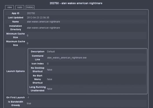Select the No Start Menu Shortcut value false
The image size is (153, 108).
[x=50, y=79]
